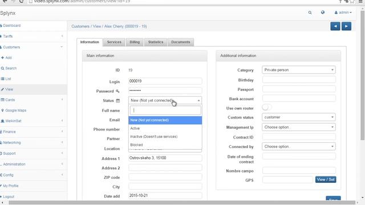Click the Passport input field
The height and width of the screenshot is (205, 365).
click(x=299, y=89)
